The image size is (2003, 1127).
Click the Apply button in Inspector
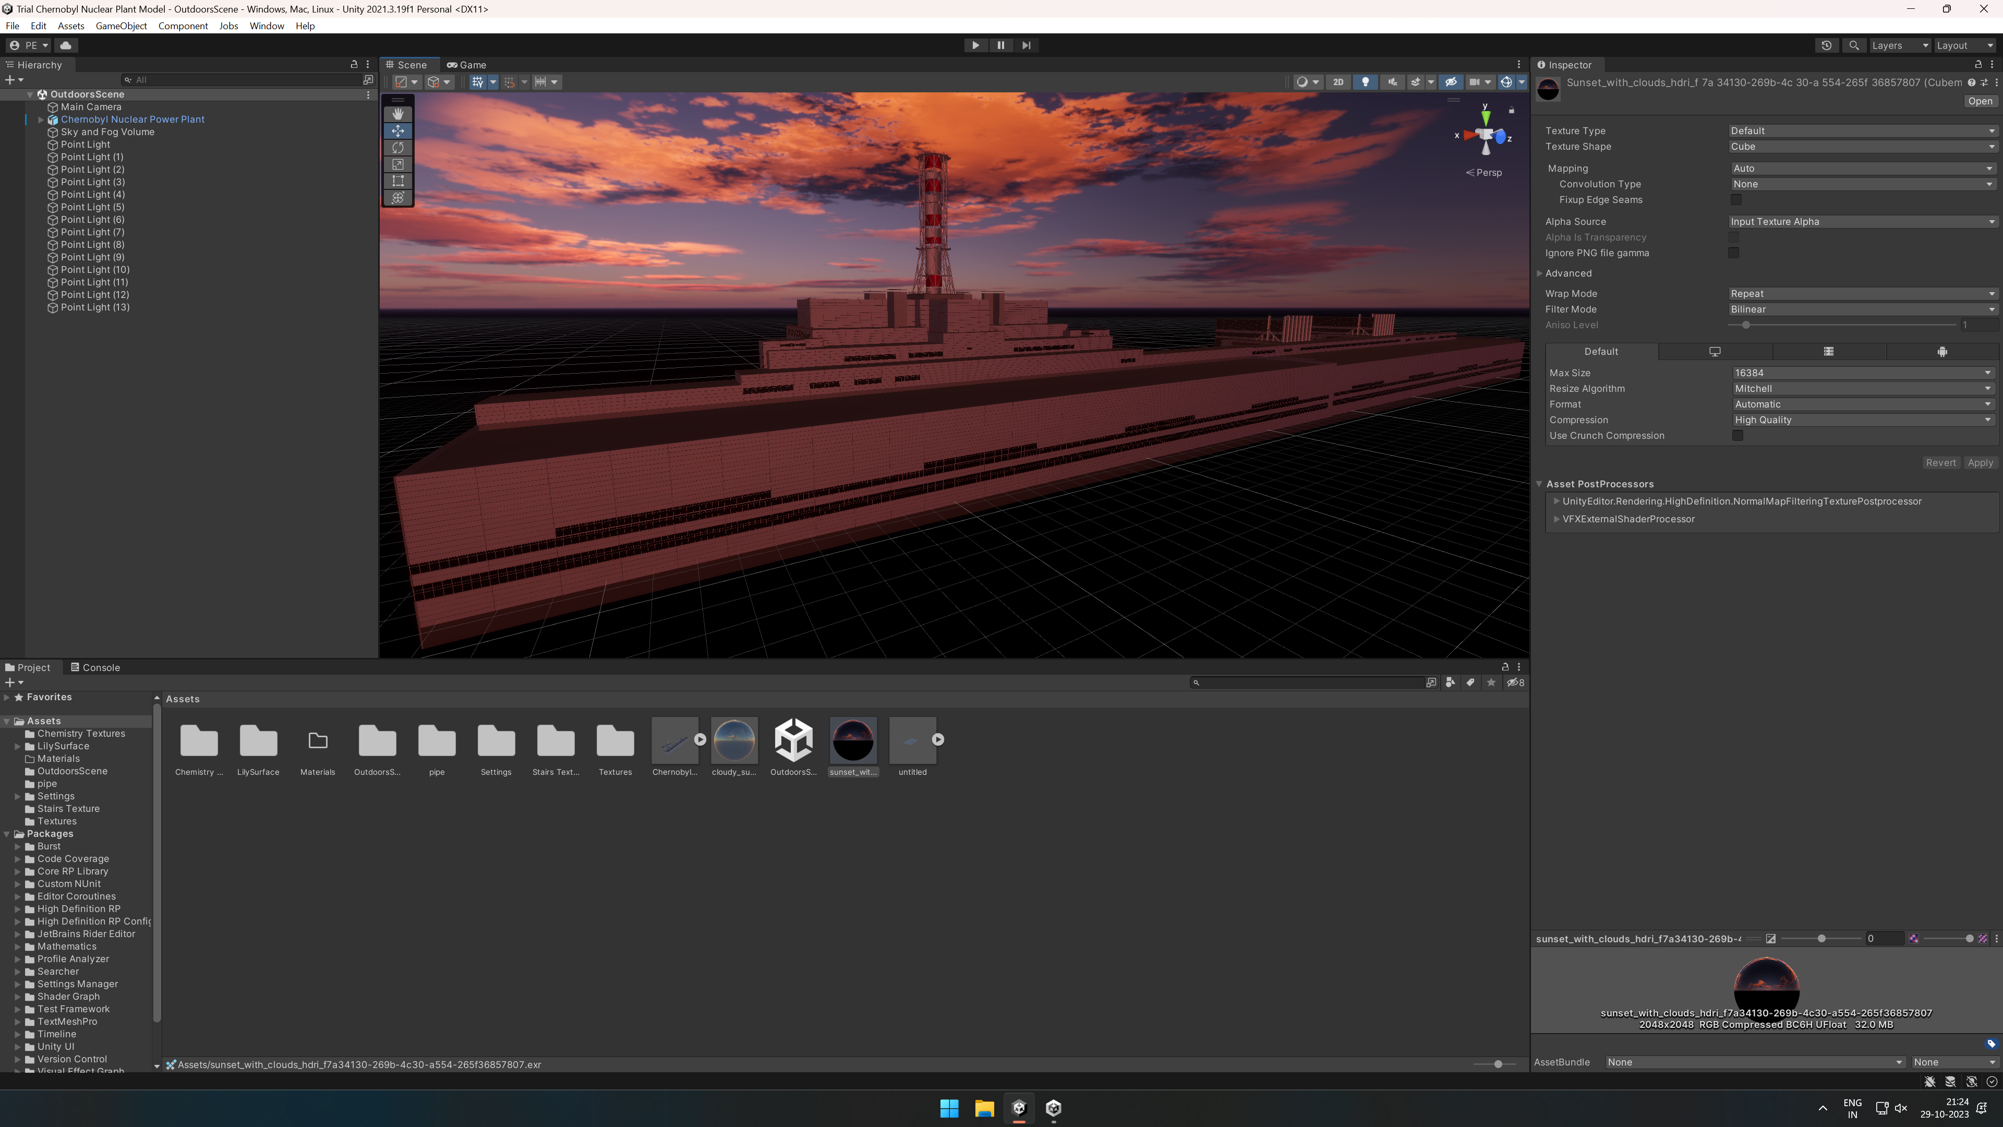click(1980, 463)
